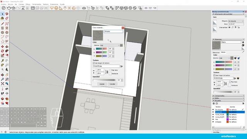The height and width of the screenshot is (139, 247).
Task: Select the Circle tool
Action: point(2,32)
